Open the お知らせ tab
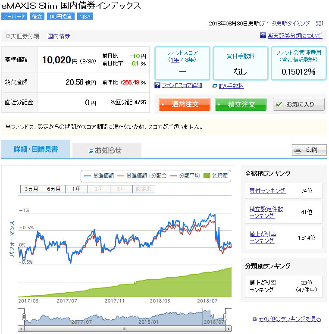This screenshot has width=329, height=334. [x=107, y=150]
